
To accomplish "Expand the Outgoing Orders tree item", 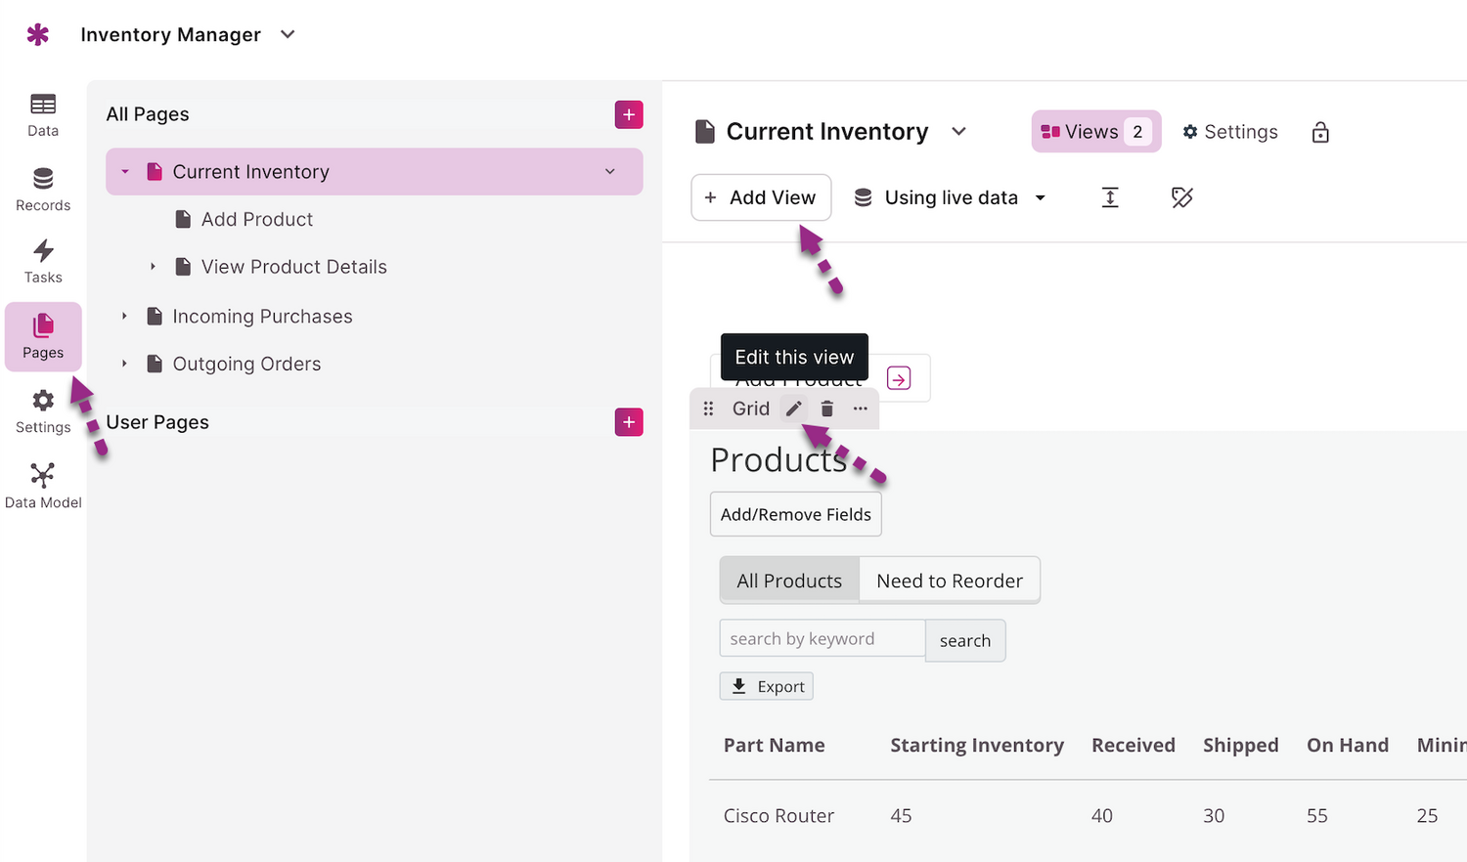I will click(x=125, y=364).
